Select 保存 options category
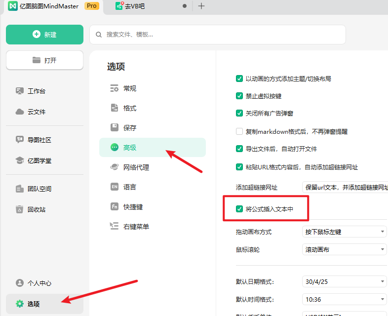The height and width of the screenshot is (316, 388). (153, 128)
